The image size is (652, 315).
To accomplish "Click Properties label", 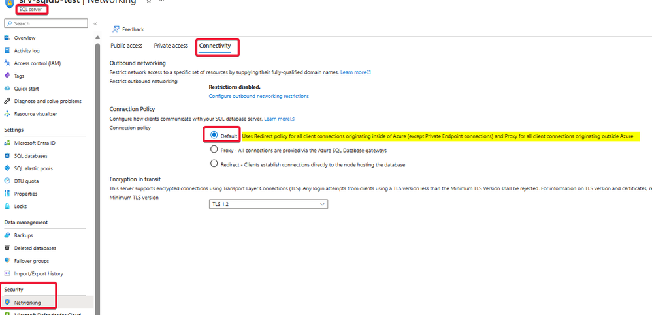I will coord(25,194).
